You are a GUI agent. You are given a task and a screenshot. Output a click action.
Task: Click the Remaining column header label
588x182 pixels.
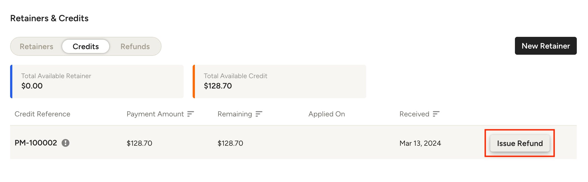tap(235, 114)
